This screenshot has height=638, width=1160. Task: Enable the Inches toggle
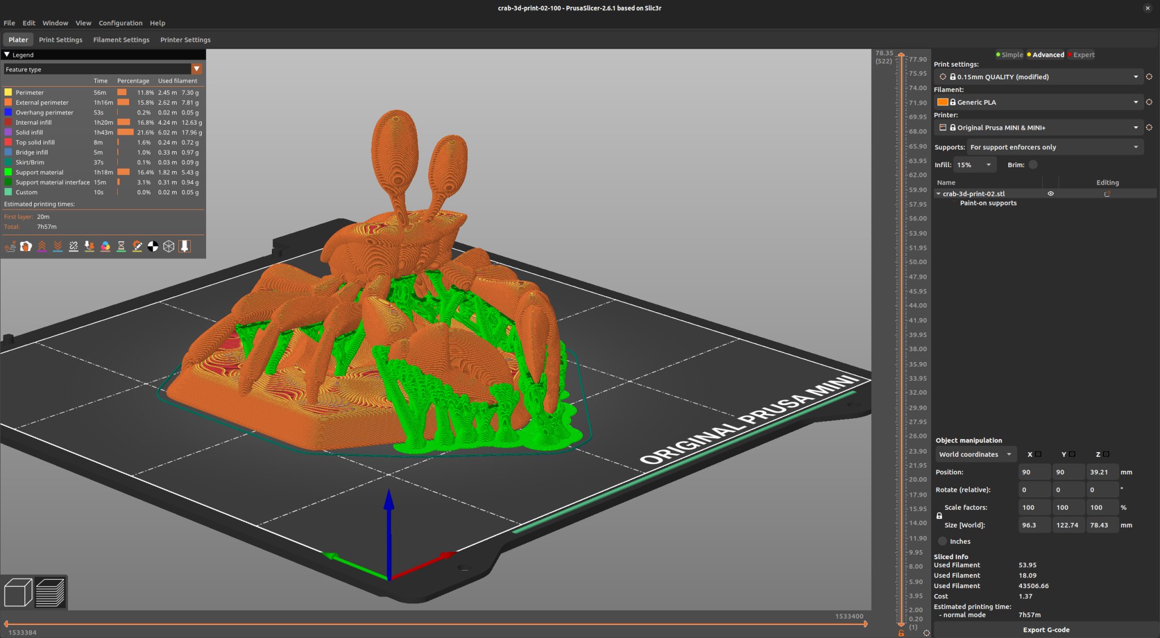[x=942, y=542]
